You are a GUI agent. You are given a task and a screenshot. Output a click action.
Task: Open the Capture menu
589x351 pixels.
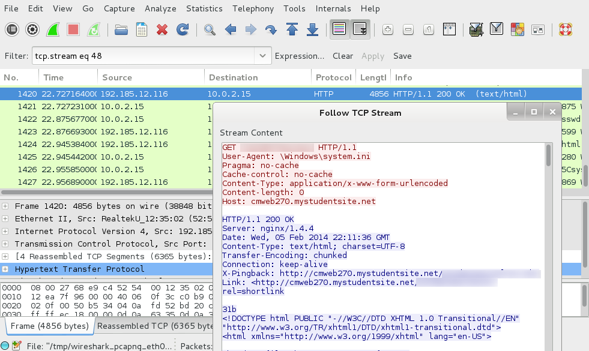click(x=119, y=8)
